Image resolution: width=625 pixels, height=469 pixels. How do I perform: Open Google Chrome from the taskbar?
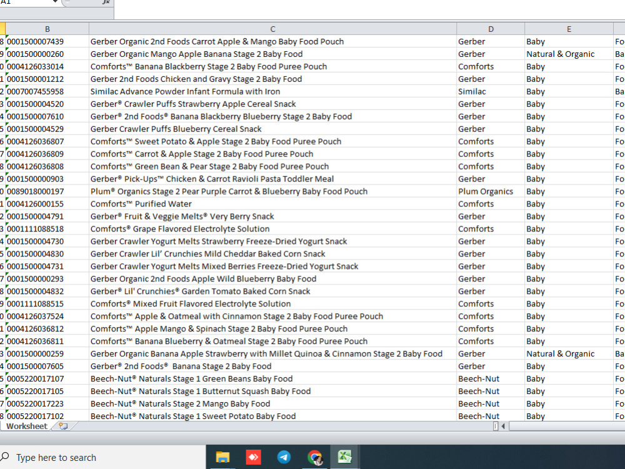click(x=314, y=458)
